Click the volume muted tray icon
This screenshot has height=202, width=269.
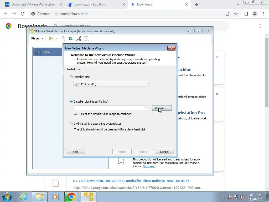(242, 197)
